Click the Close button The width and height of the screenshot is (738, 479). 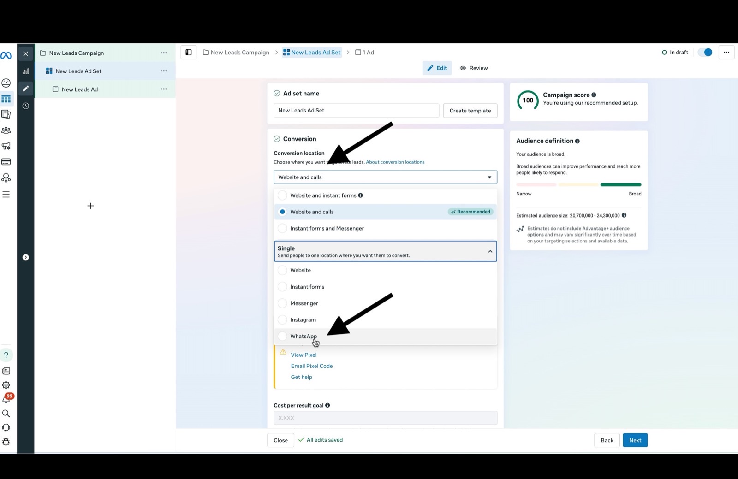click(x=280, y=440)
